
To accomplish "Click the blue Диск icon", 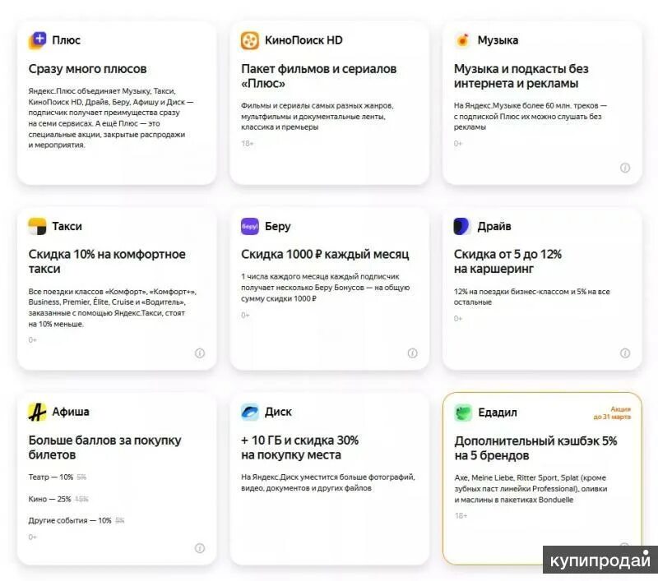I will click(x=250, y=412).
